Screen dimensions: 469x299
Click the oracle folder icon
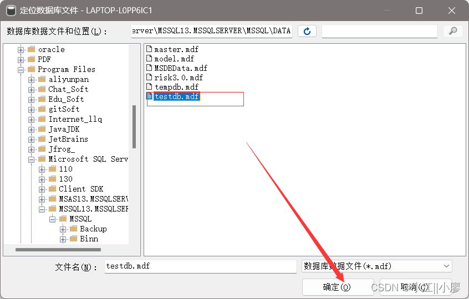point(32,49)
